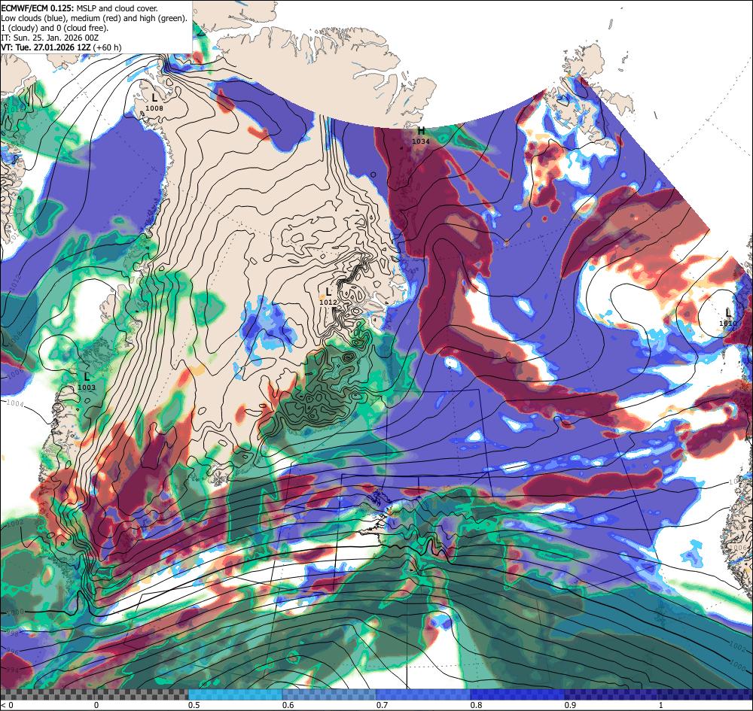Image resolution: width=753 pixels, height=711 pixels.
Task: Click the 'L 1012' low over Greenland
Action: [x=328, y=296]
